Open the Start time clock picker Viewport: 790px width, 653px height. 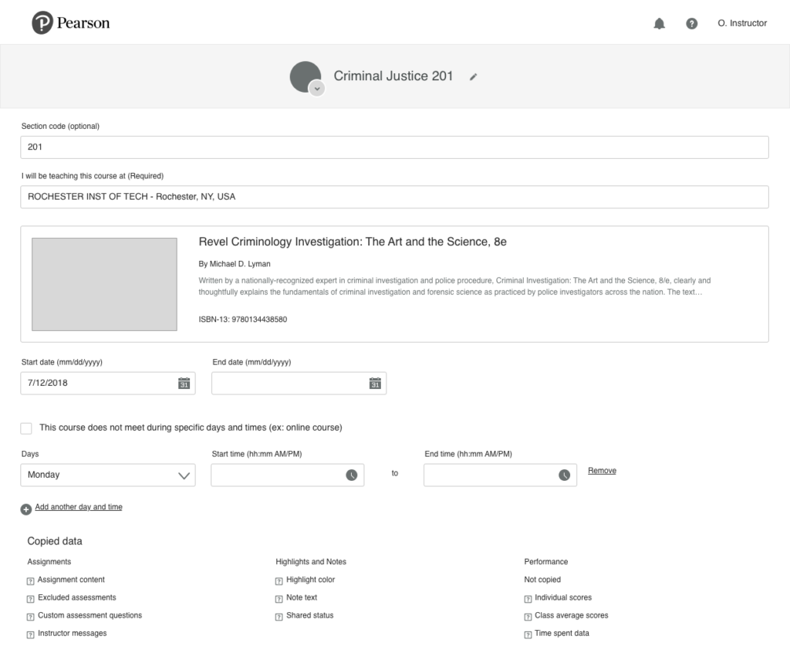tap(351, 475)
